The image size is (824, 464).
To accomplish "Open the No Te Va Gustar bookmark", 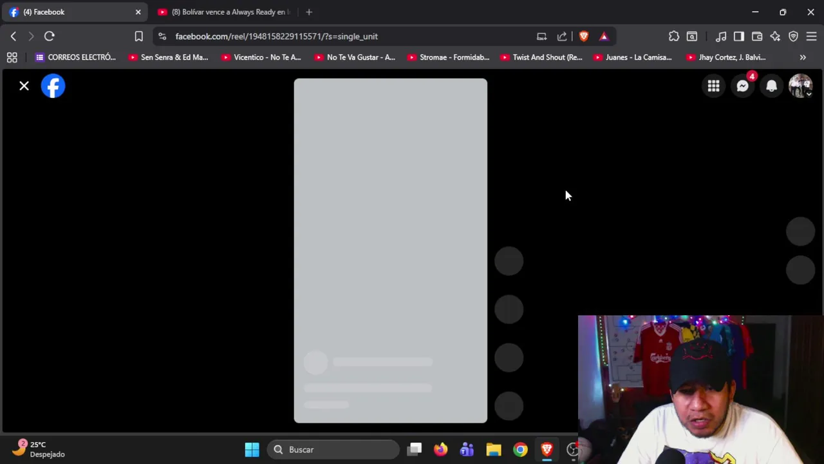I will [x=354, y=57].
